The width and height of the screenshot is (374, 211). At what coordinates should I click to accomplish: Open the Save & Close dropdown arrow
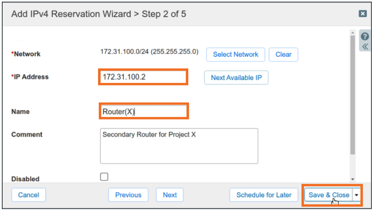coord(357,195)
